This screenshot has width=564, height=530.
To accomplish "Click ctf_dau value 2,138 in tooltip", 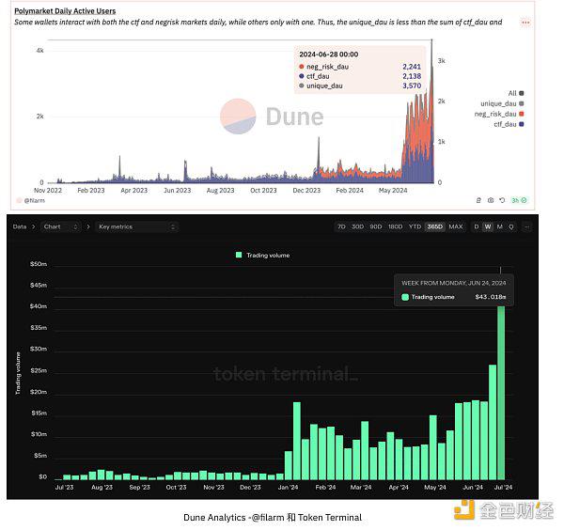I will coord(412,76).
